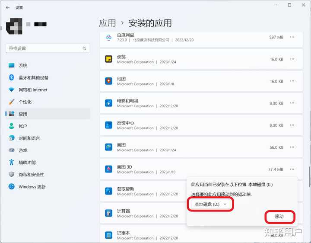Click the 帐户 person icon

(x=12, y=126)
